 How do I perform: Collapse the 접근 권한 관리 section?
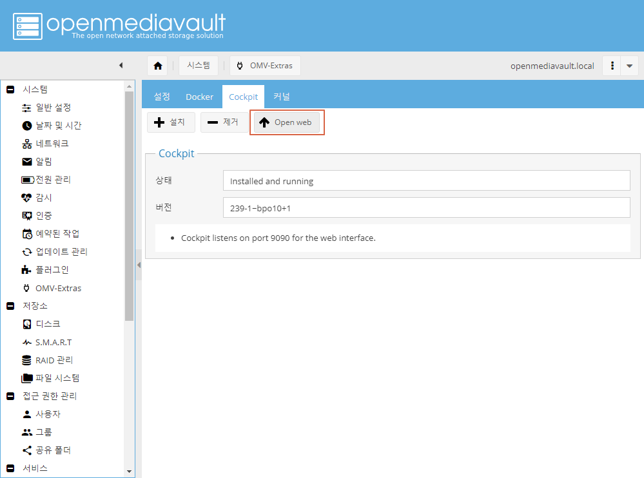coord(11,396)
